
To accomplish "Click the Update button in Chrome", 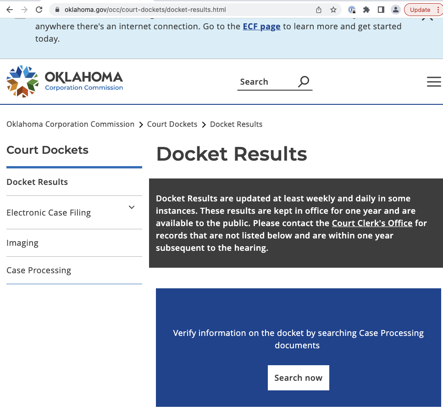I will (420, 10).
